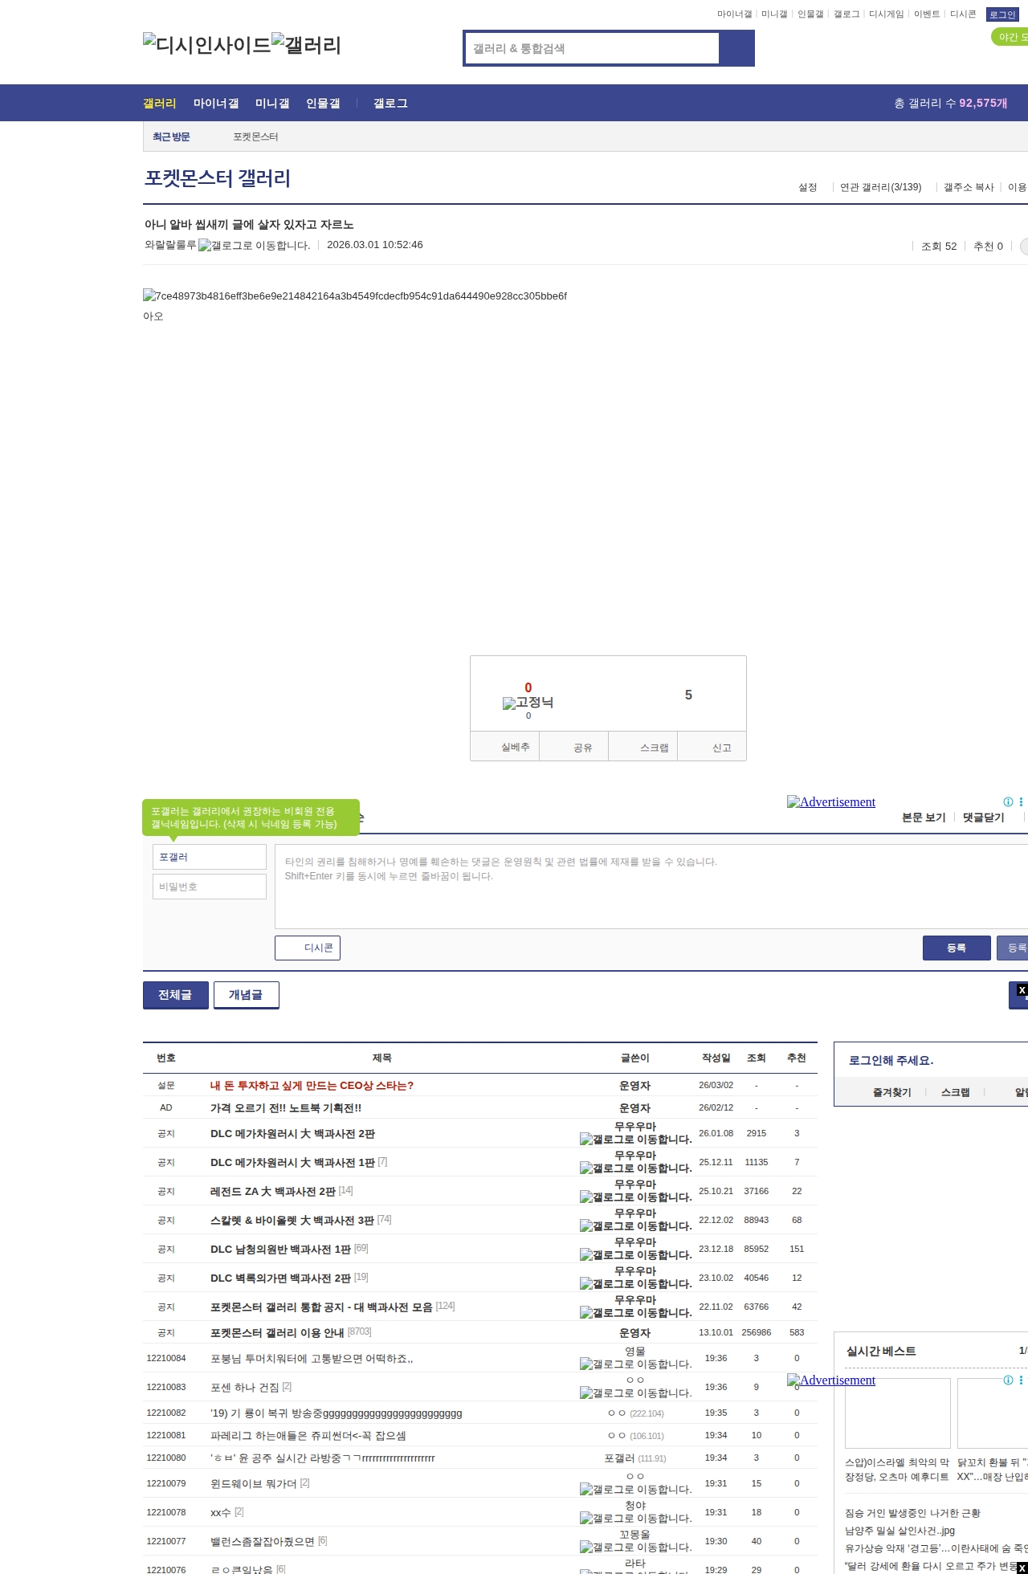Click into the comment text area

tap(651, 887)
